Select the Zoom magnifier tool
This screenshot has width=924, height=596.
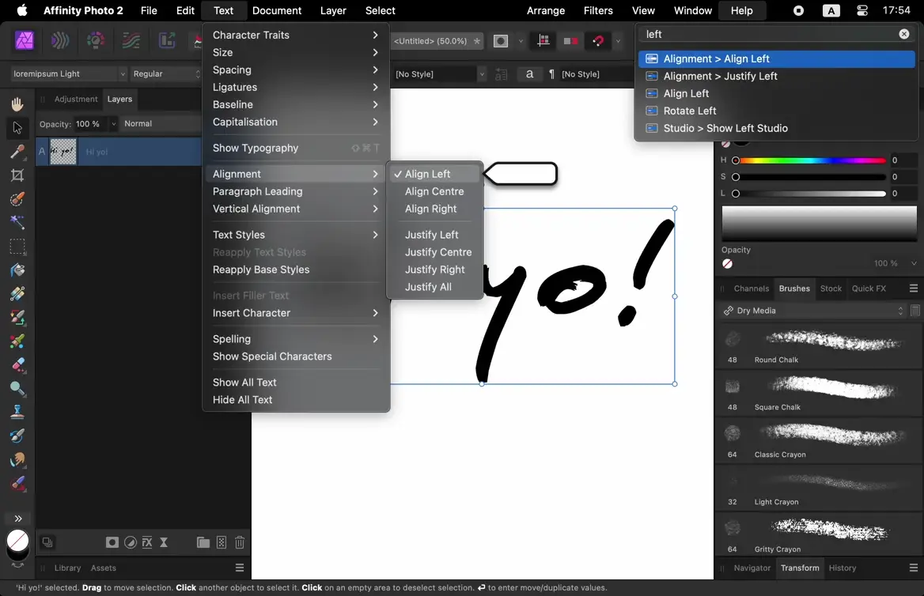coord(17,389)
